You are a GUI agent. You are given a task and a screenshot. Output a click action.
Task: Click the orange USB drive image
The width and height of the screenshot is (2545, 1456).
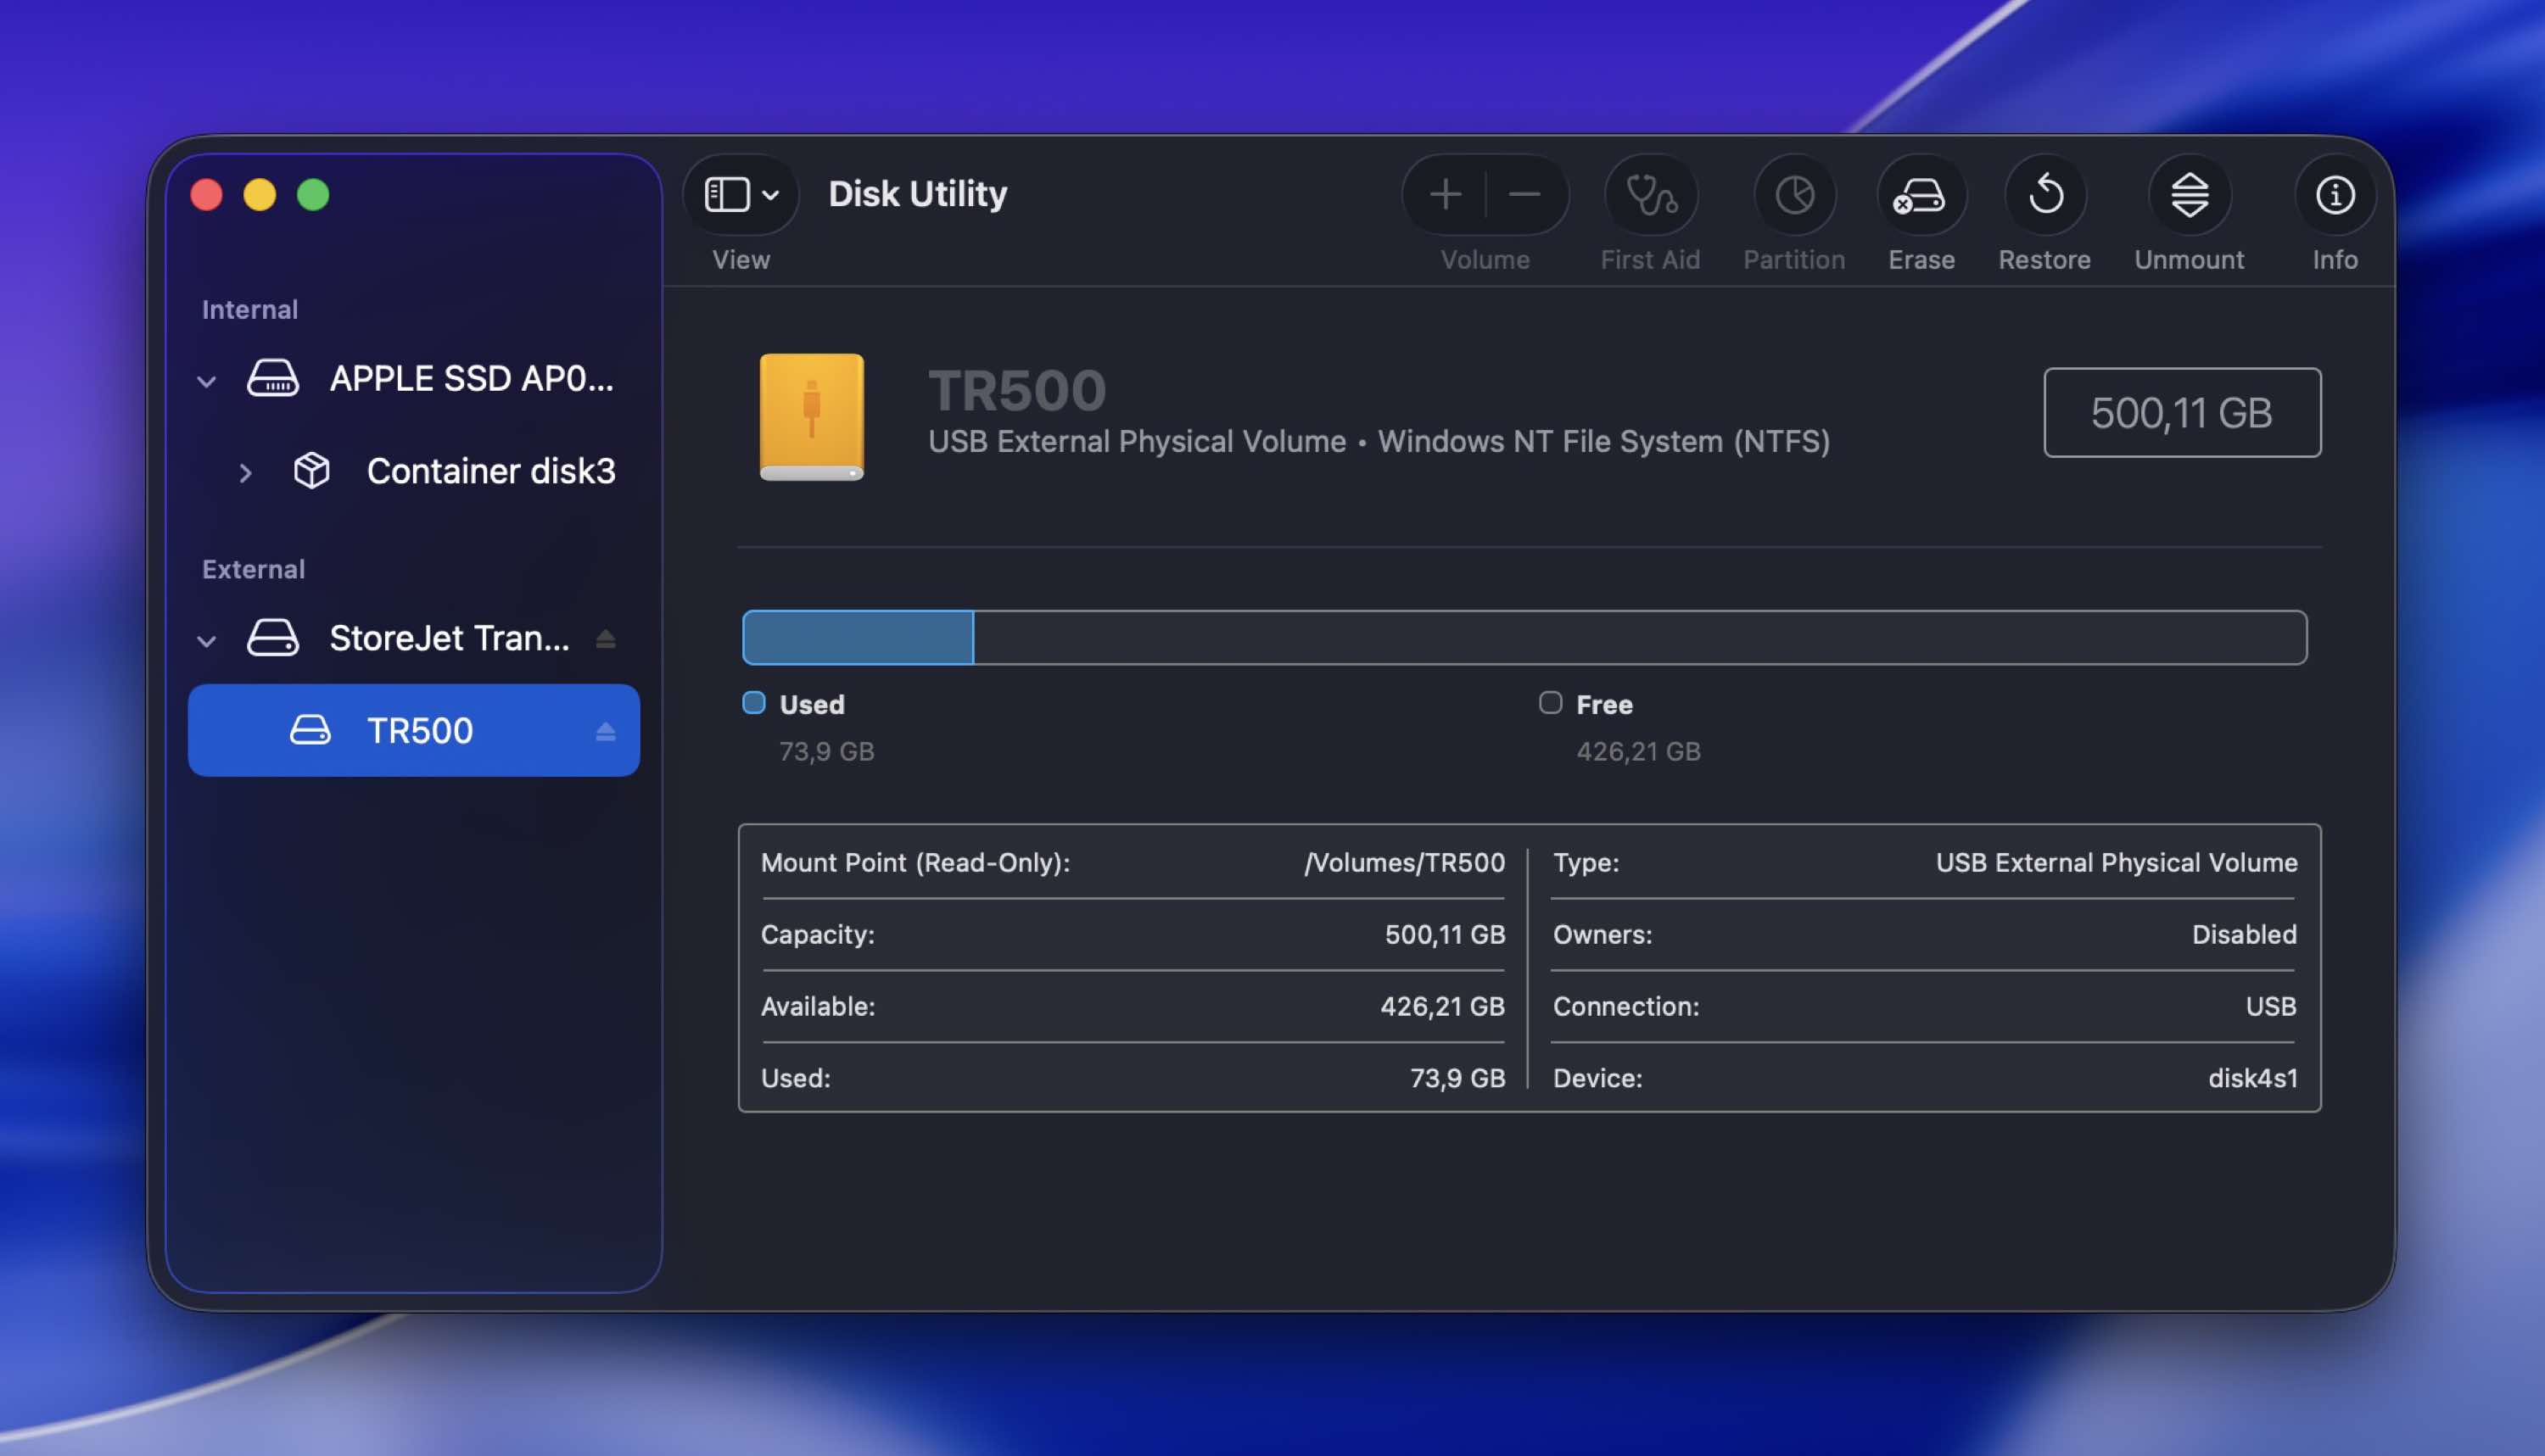[811, 417]
